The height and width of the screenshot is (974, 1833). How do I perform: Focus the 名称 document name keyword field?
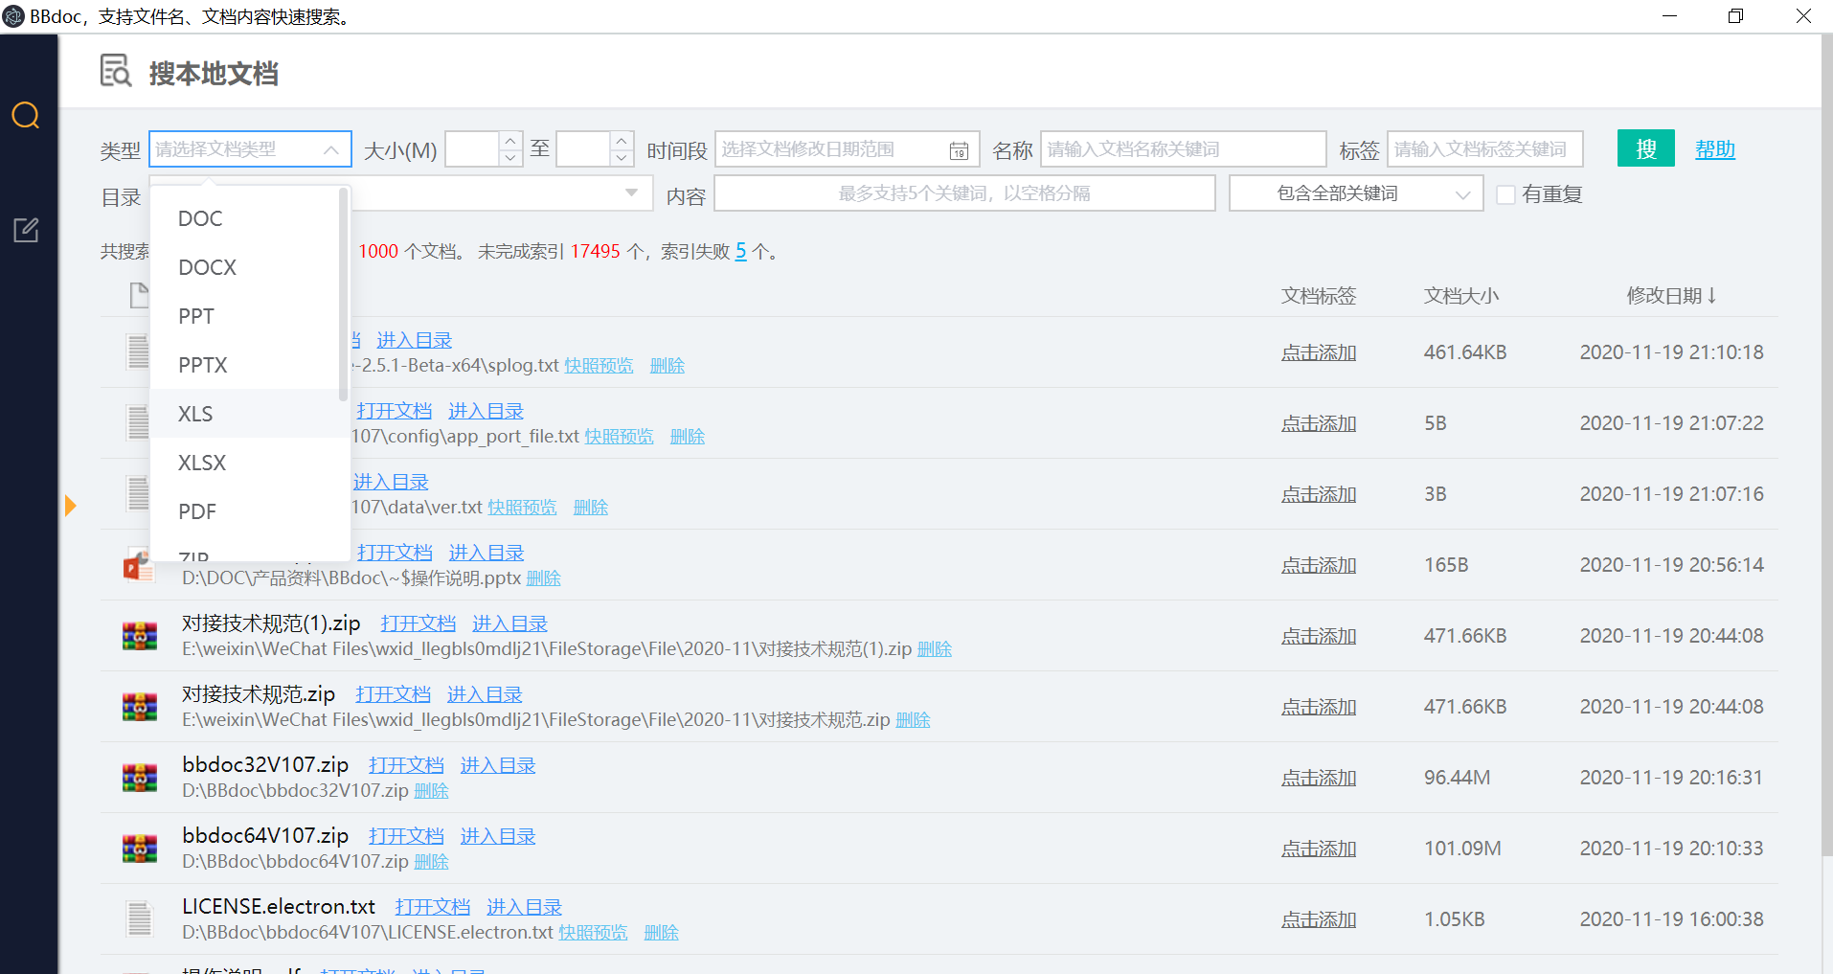click(1183, 149)
